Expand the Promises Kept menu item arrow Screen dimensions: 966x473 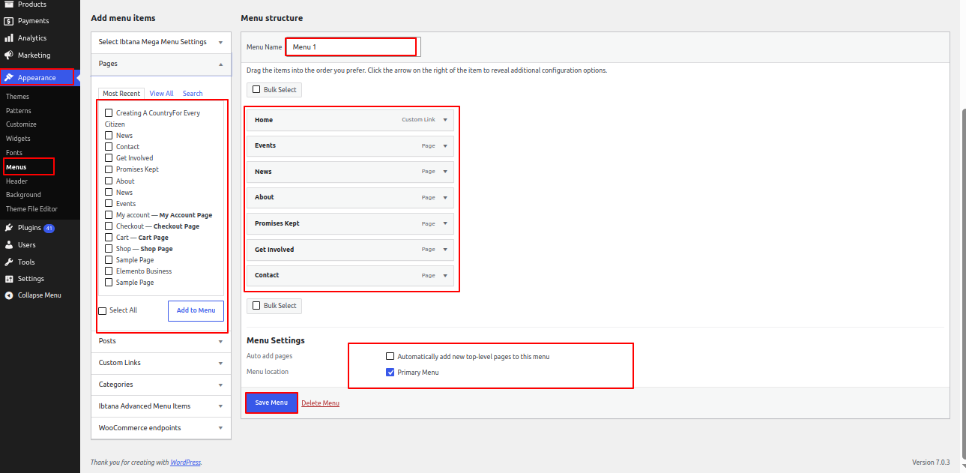click(445, 223)
